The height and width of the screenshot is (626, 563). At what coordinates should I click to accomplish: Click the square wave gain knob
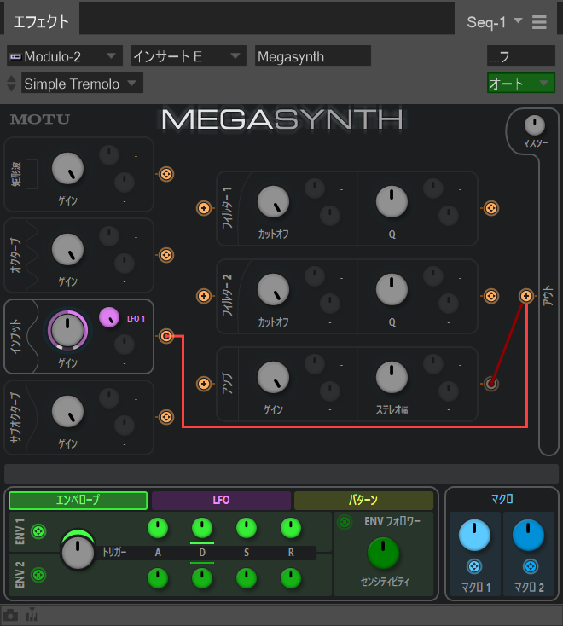[67, 169]
